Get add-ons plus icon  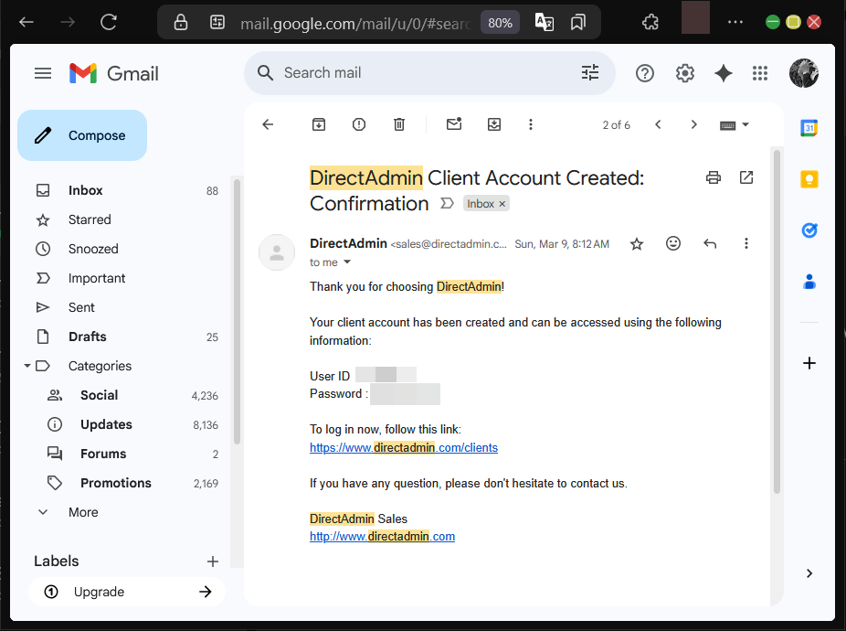809,363
